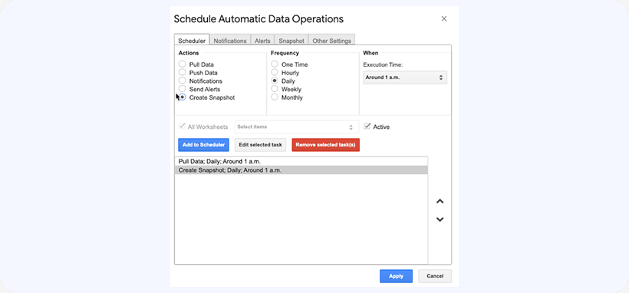Viewport: 629px width, 293px height.
Task: Move selected task up with arrow
Action: [440, 202]
